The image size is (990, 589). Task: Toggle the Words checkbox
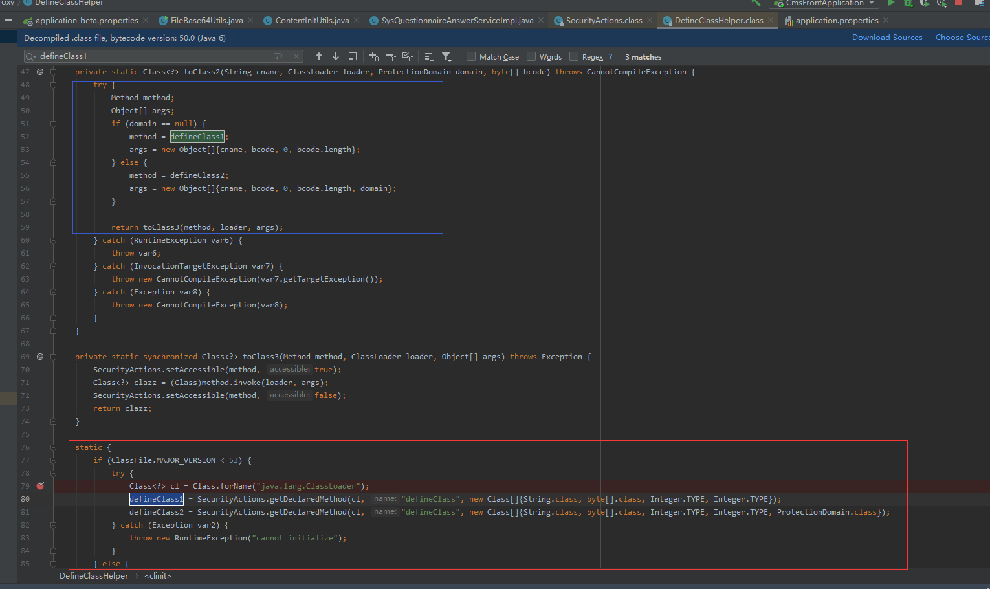(531, 57)
